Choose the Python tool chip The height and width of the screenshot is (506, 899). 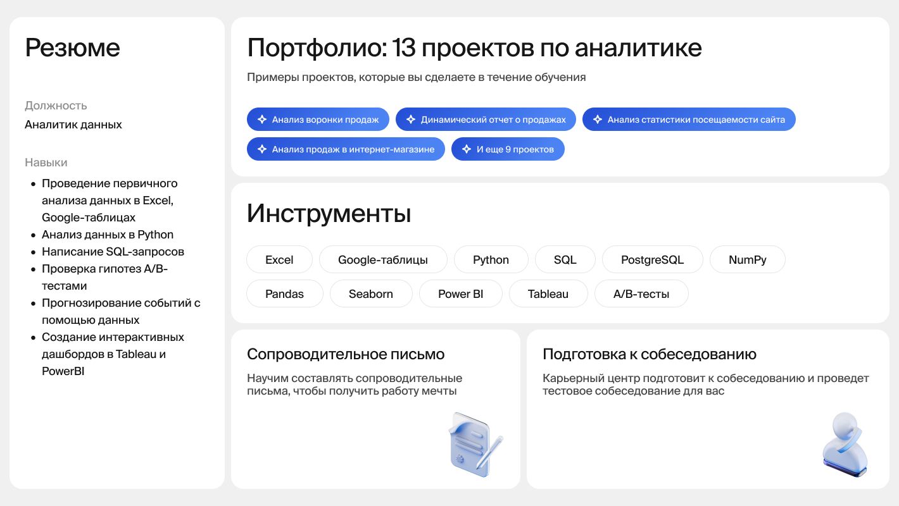(491, 260)
